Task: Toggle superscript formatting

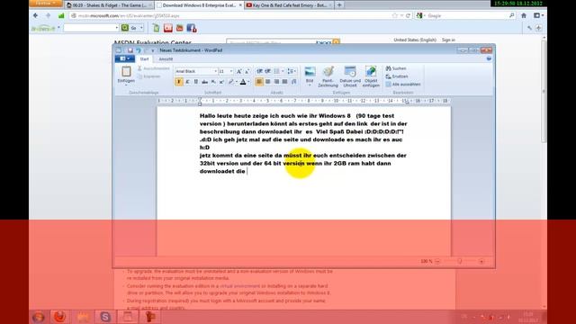Action: click(x=221, y=82)
